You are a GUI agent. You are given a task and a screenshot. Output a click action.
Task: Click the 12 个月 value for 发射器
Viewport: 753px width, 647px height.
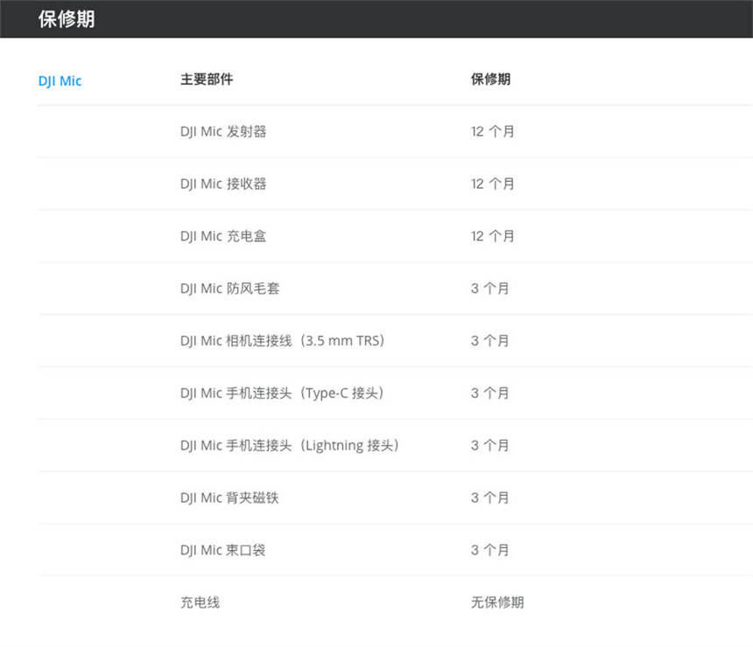click(492, 131)
